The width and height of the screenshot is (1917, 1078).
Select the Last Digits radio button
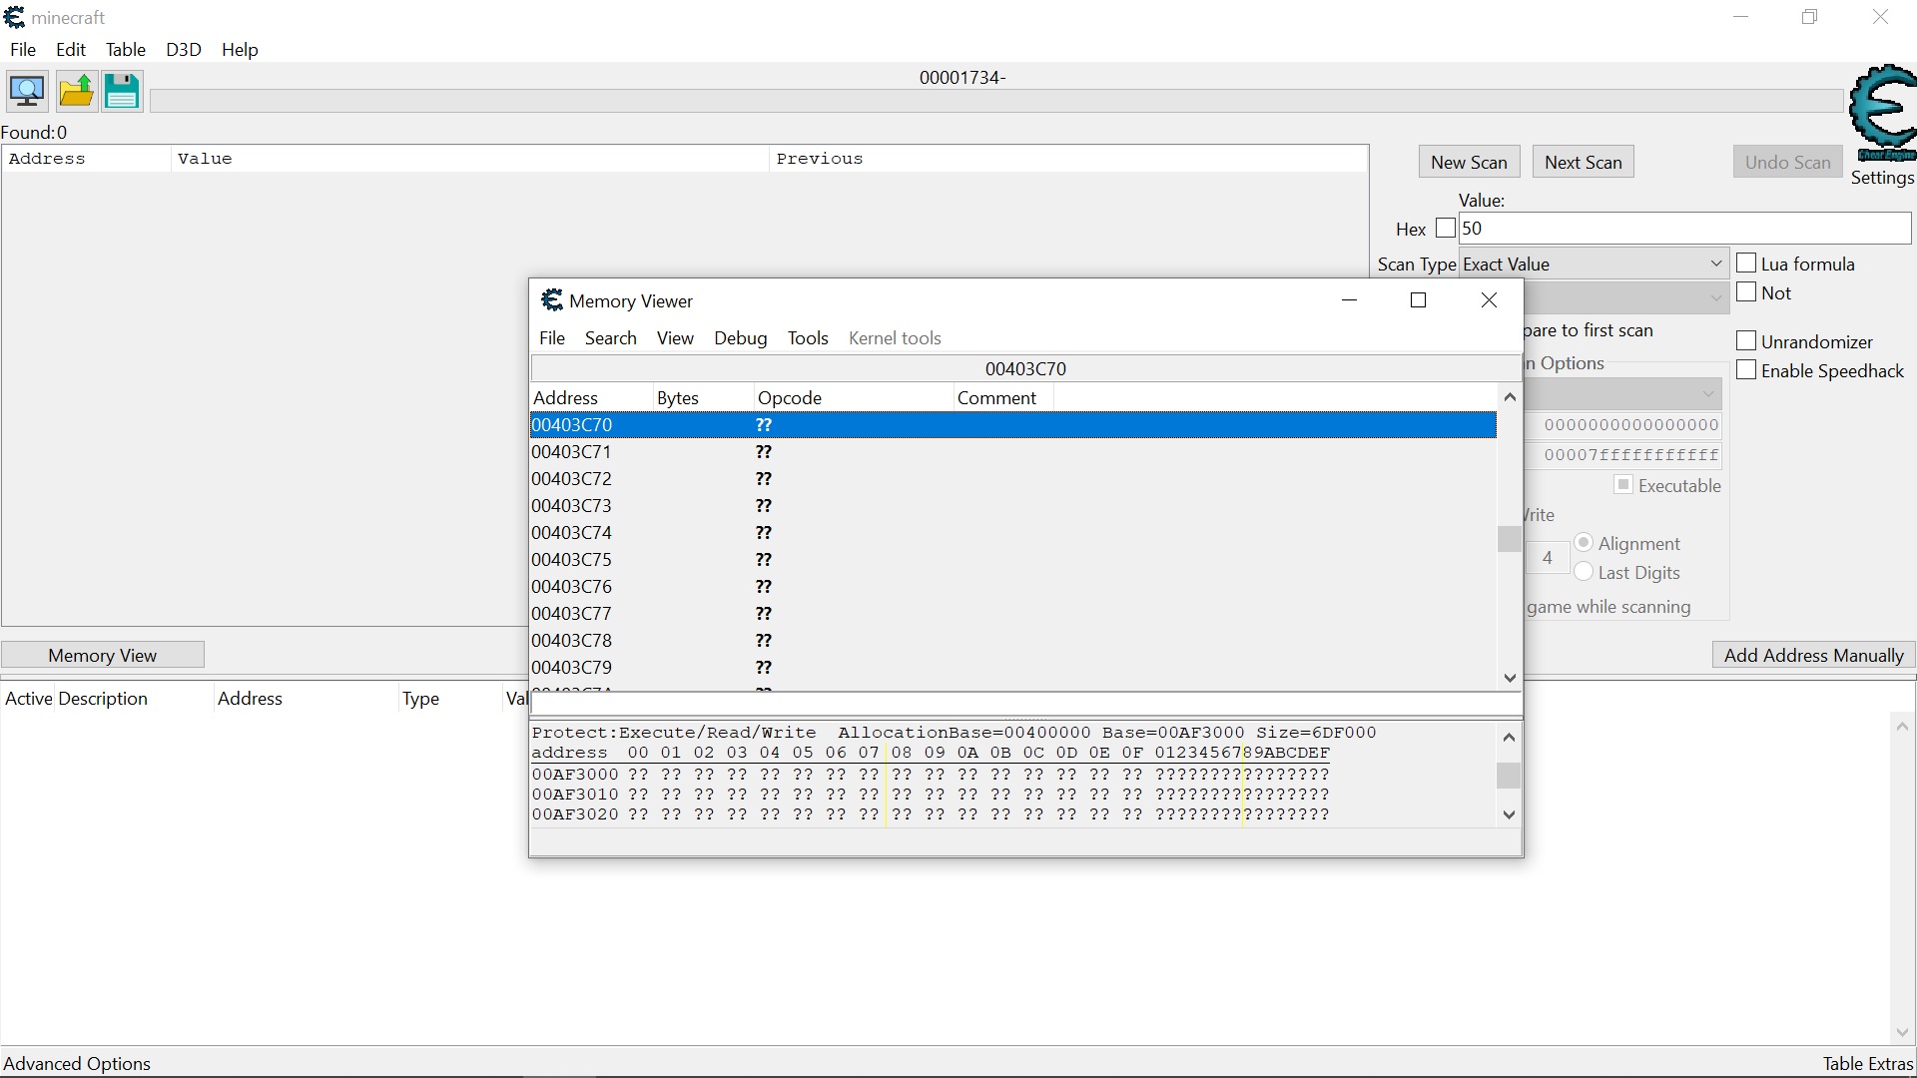1584,572
